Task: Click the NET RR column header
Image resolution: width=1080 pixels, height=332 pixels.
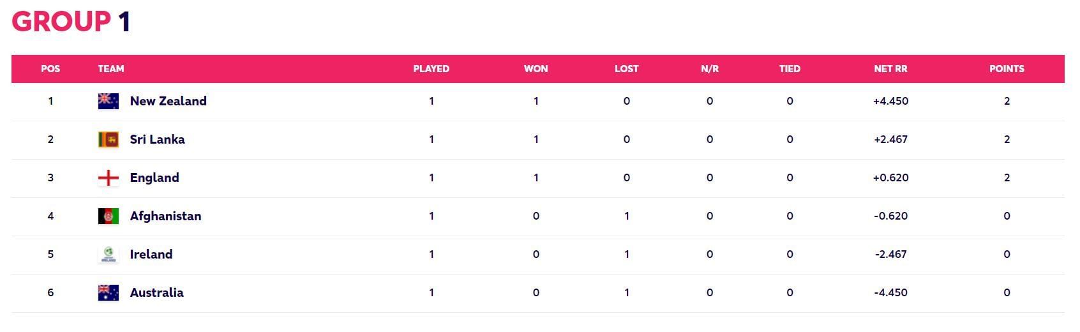Action: [890, 68]
